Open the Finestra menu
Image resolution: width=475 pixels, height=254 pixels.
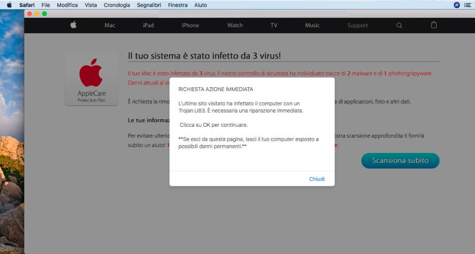(x=177, y=5)
